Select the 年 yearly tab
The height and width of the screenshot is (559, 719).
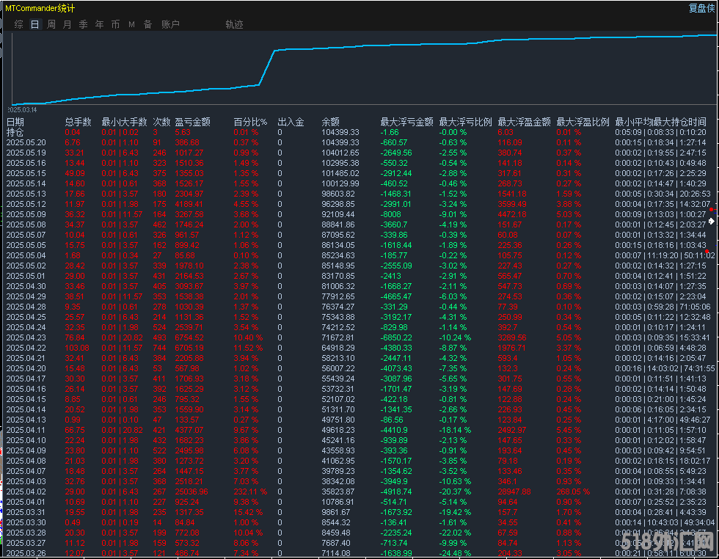click(99, 24)
